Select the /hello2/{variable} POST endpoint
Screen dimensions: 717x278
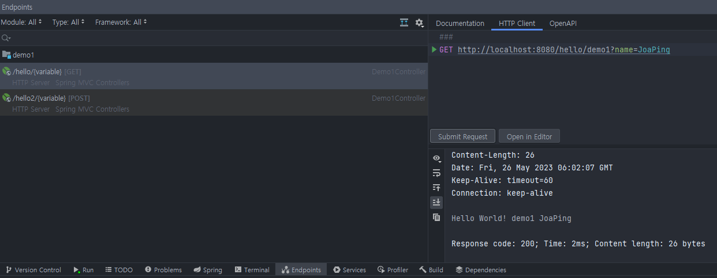click(214, 103)
